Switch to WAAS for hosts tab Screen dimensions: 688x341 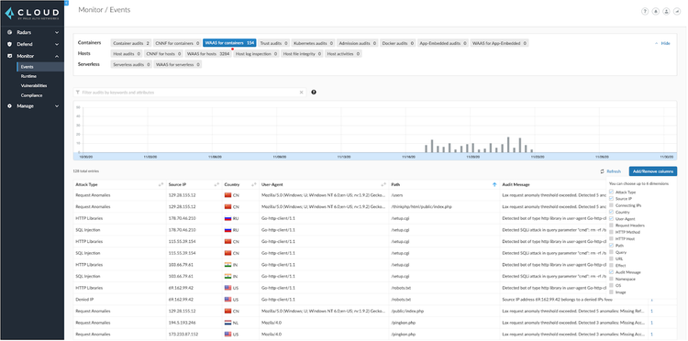tap(208, 54)
